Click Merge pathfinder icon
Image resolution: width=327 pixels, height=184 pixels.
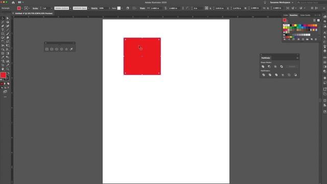pos(276,75)
